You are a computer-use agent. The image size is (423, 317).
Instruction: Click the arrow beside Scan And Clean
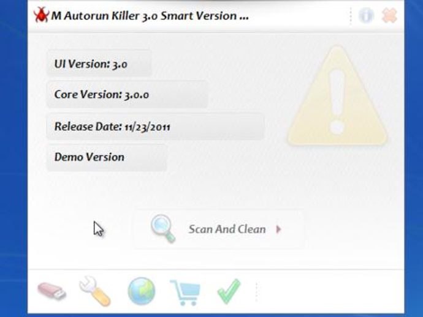pyautogui.click(x=279, y=229)
